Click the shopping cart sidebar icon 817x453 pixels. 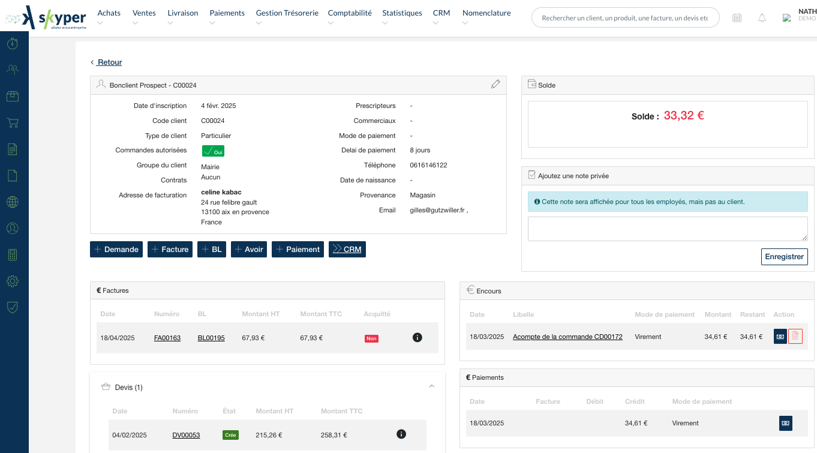[x=13, y=123]
